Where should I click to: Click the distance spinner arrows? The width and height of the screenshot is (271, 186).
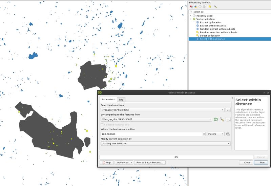pos(204,134)
